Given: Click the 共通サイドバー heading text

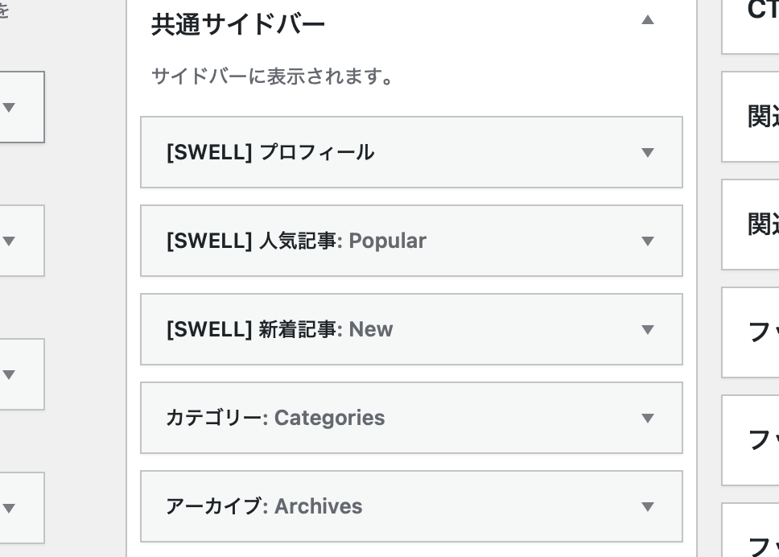Looking at the screenshot, I should pyautogui.click(x=238, y=25).
